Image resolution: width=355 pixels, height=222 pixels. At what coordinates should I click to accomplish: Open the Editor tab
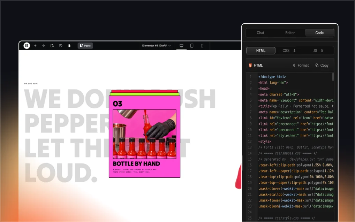point(290,33)
